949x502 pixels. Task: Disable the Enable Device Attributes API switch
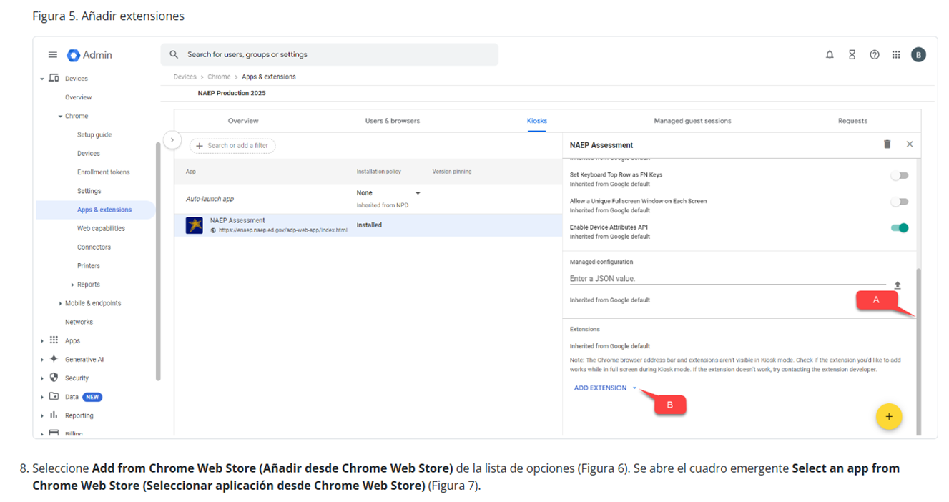click(x=899, y=228)
